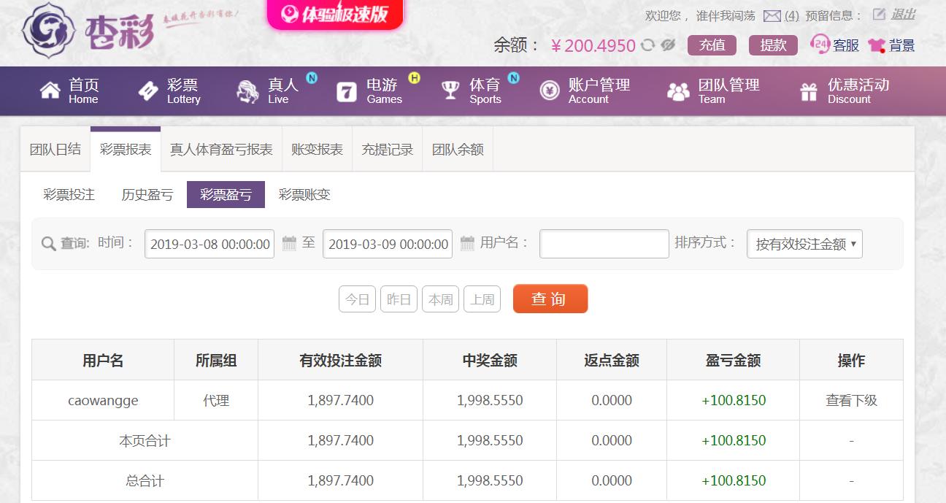Select 历史盈亏 sub-tab
Image resolution: width=946 pixels, height=503 pixels.
pos(147,195)
